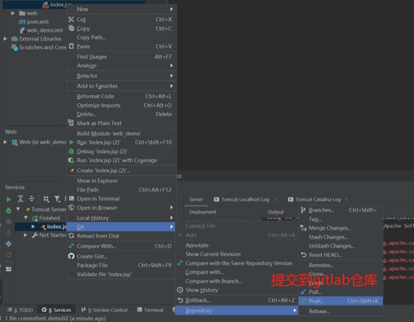Click the green Debug bug in Services sidebar
Screen dimensions: 414x322
tap(8, 210)
